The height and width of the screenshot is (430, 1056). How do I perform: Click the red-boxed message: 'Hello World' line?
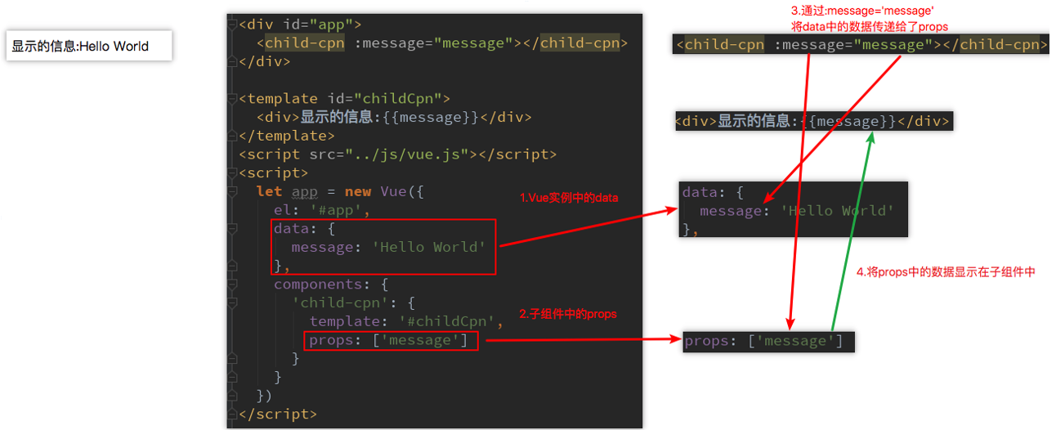click(387, 247)
